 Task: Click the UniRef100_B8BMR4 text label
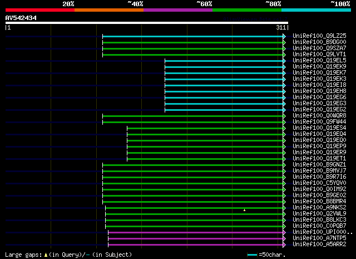[319, 201]
